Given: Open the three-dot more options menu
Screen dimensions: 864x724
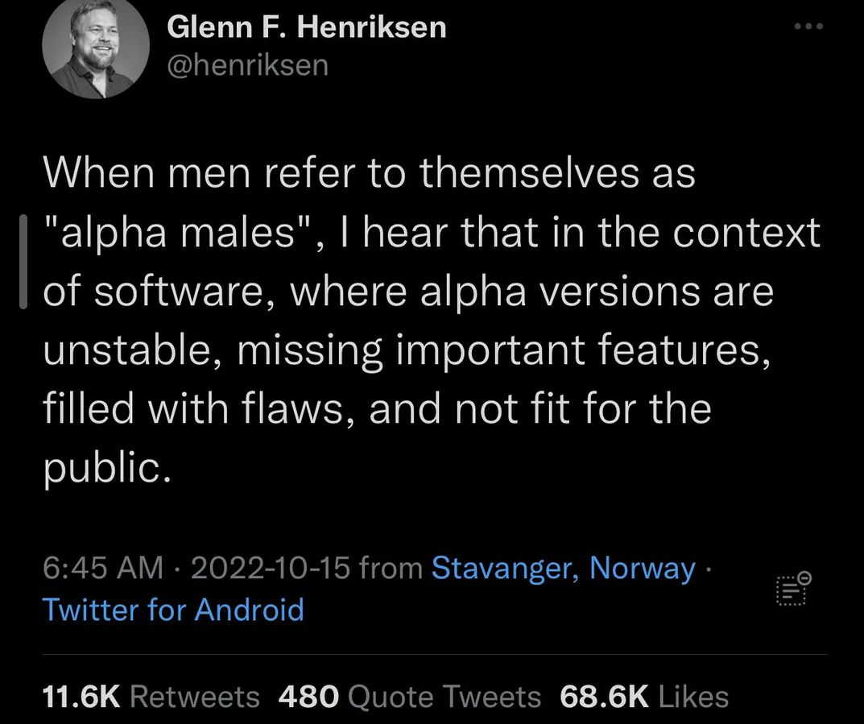Looking at the screenshot, I should (807, 27).
